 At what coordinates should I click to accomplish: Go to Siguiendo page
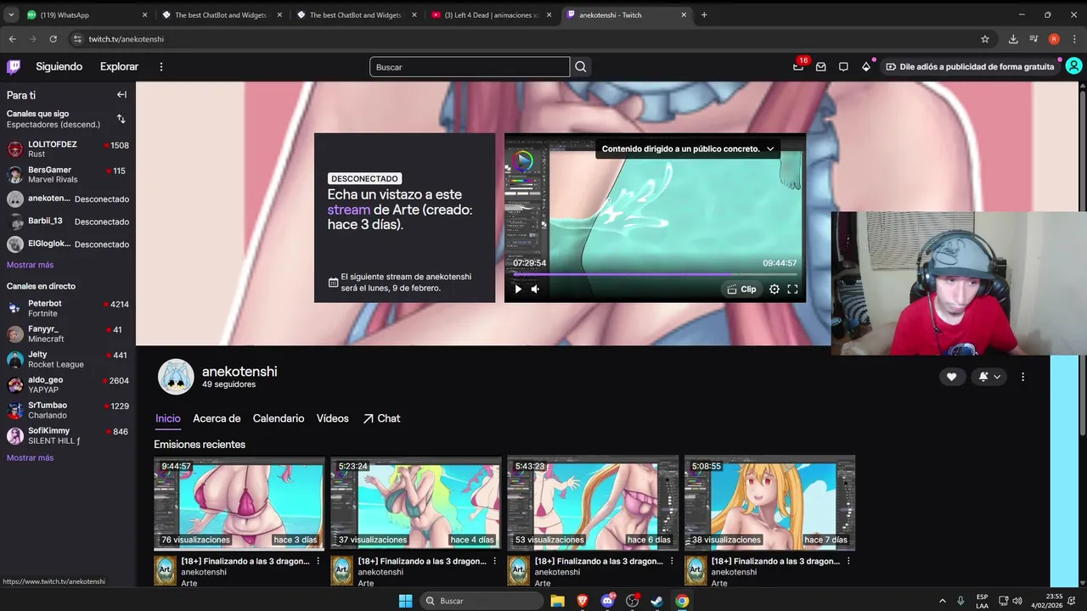coord(59,66)
